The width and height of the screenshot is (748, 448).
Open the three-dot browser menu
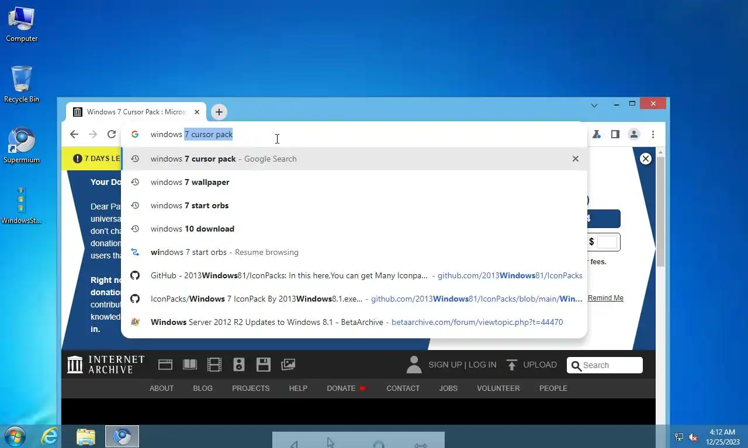pos(653,134)
